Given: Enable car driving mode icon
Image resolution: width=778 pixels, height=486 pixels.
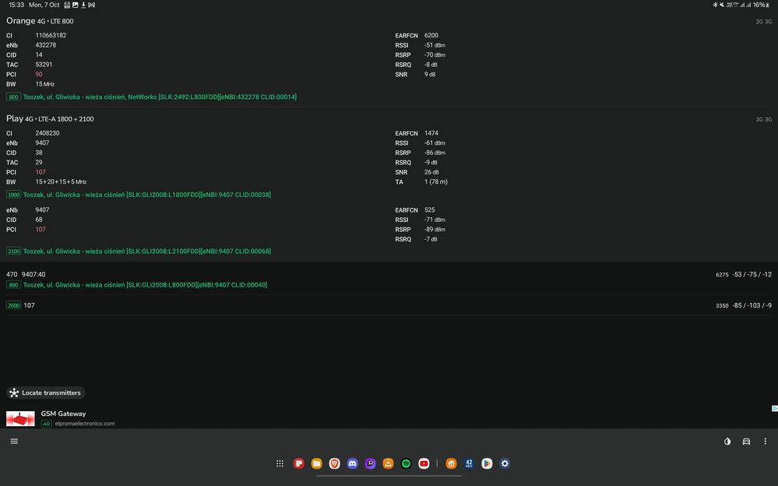Looking at the screenshot, I should tap(746, 442).
